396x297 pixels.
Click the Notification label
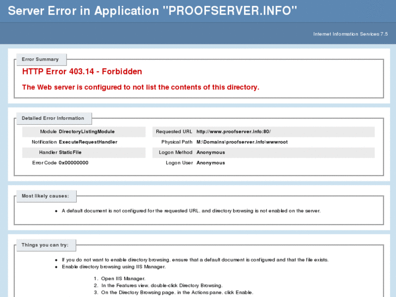point(44,142)
